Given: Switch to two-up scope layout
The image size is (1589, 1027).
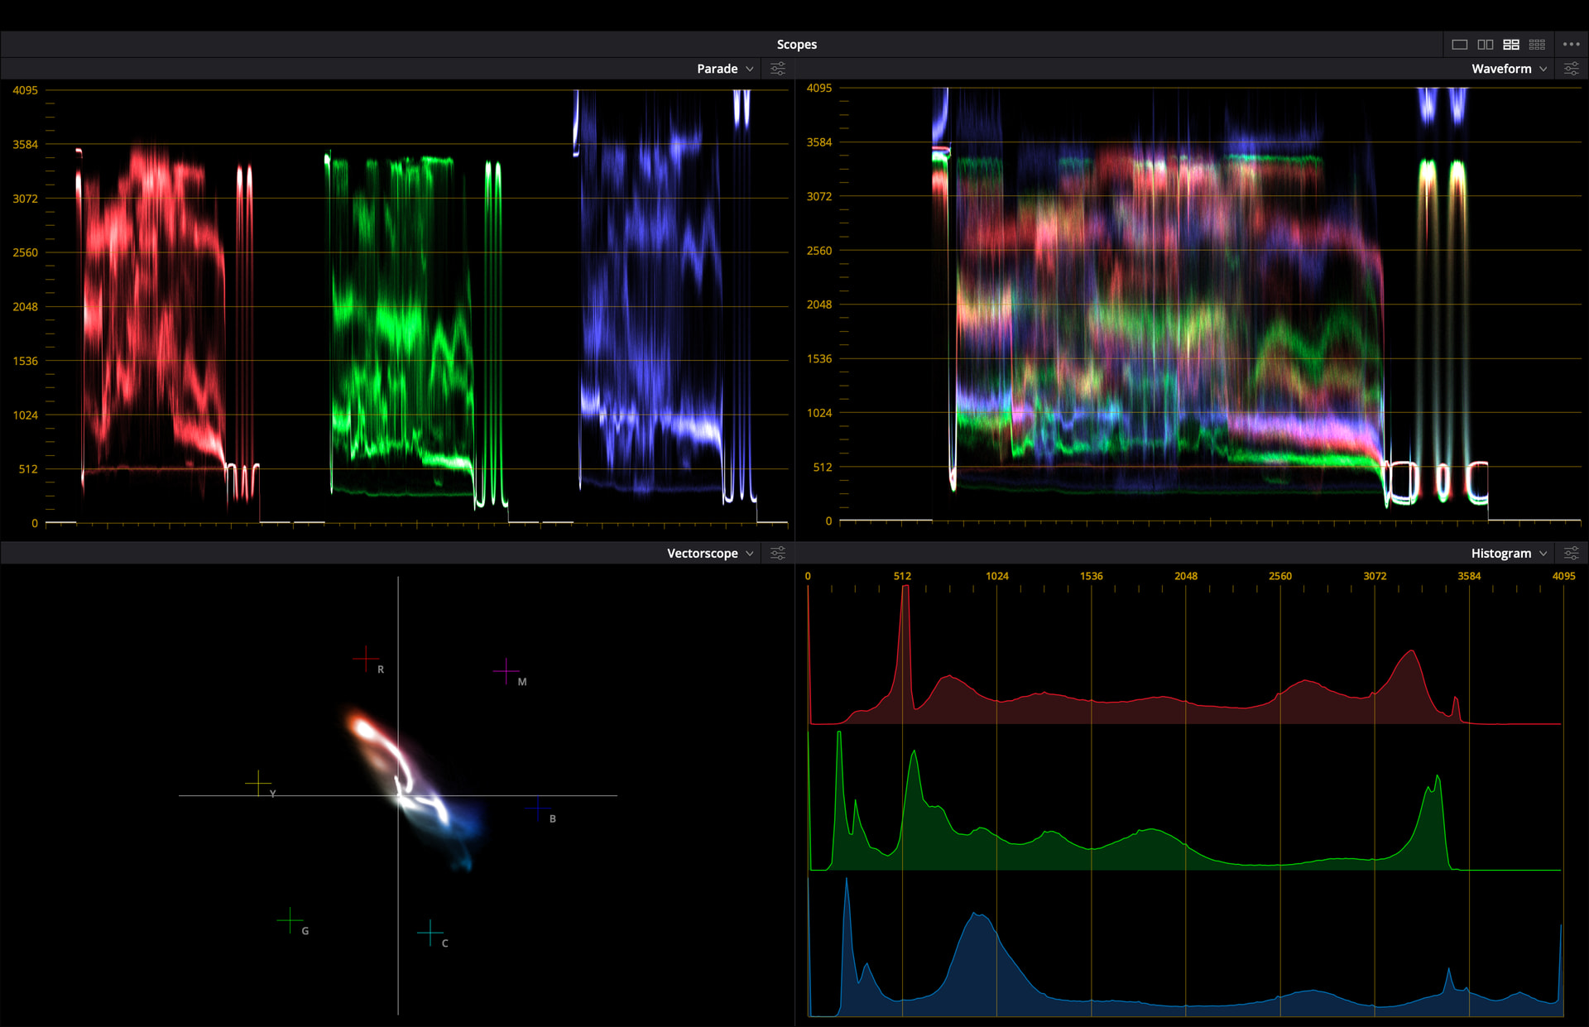Looking at the screenshot, I should click(1486, 45).
